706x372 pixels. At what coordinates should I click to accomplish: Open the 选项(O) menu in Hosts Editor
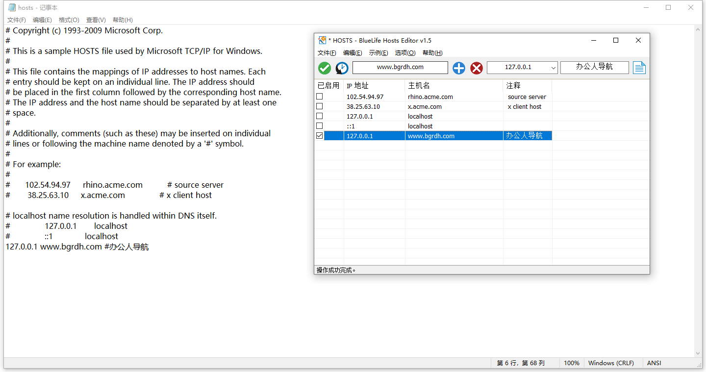[405, 53]
